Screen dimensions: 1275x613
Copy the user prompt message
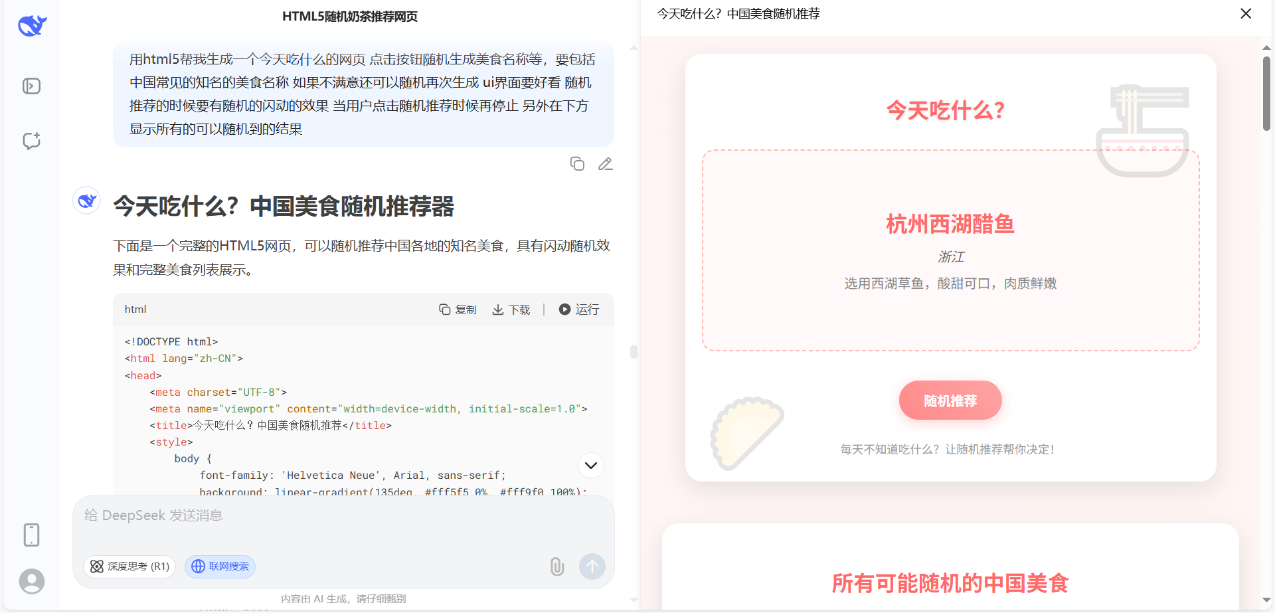pyautogui.click(x=577, y=163)
